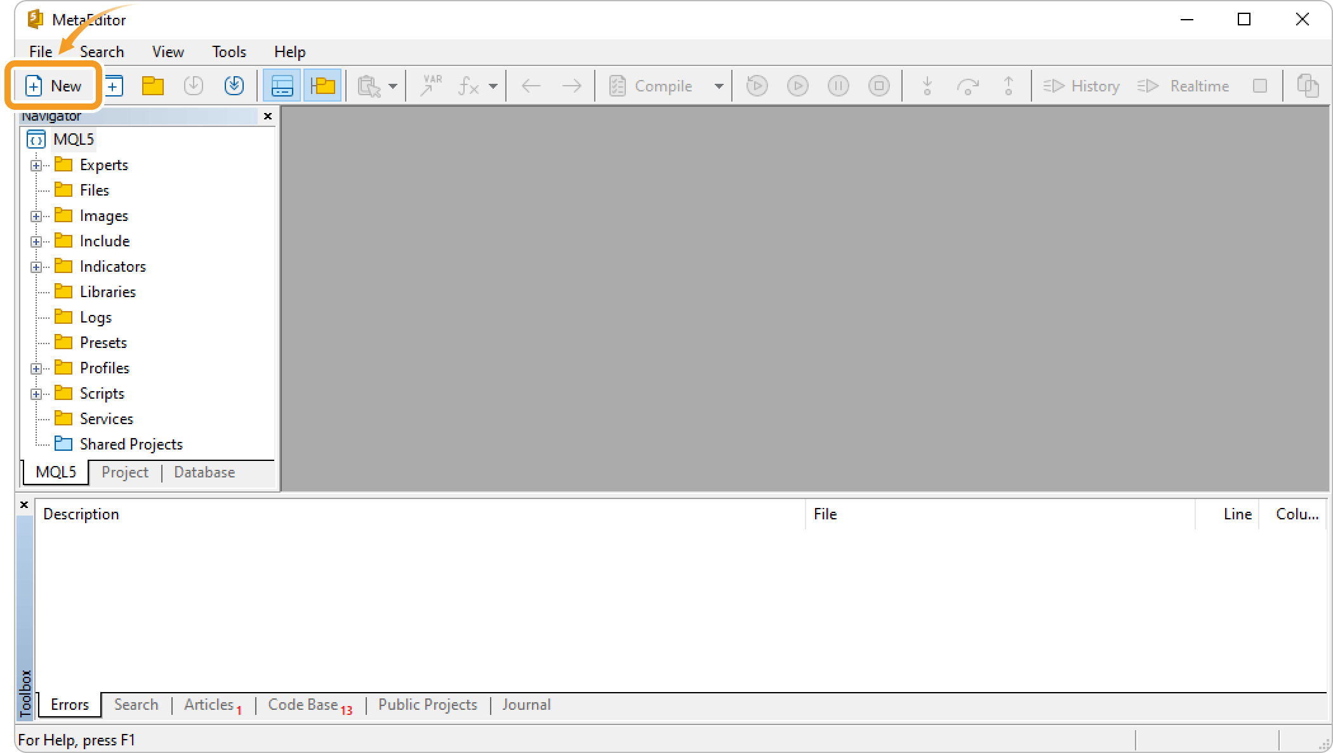Open the Public Projects toolbox tab

click(x=428, y=705)
